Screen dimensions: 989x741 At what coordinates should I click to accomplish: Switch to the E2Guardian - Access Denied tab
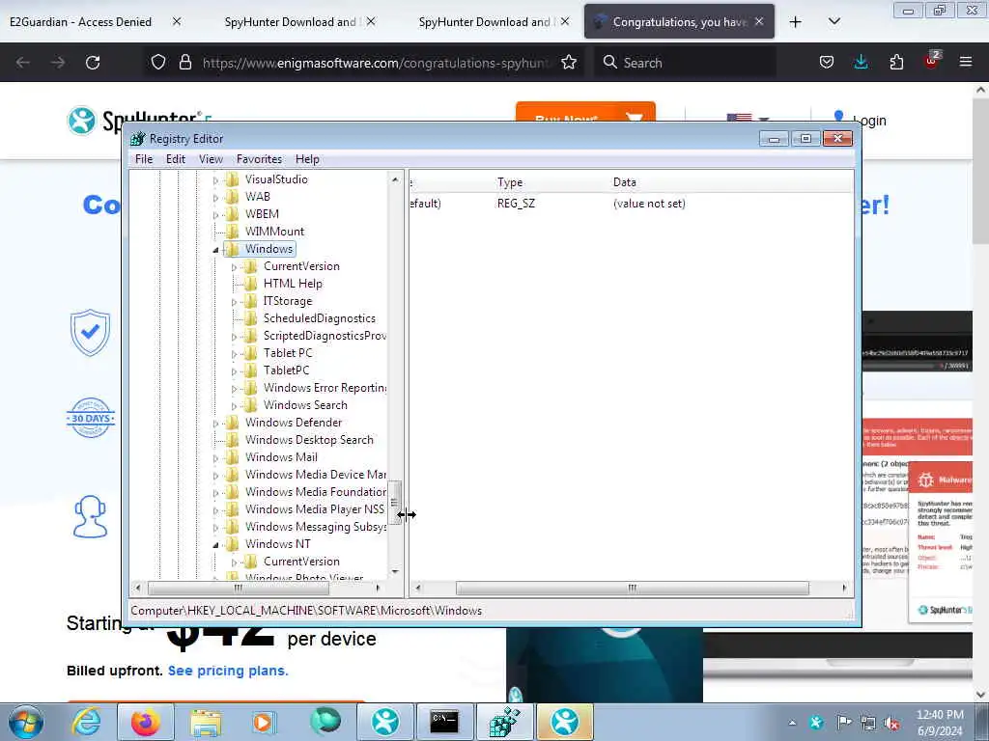click(x=81, y=22)
